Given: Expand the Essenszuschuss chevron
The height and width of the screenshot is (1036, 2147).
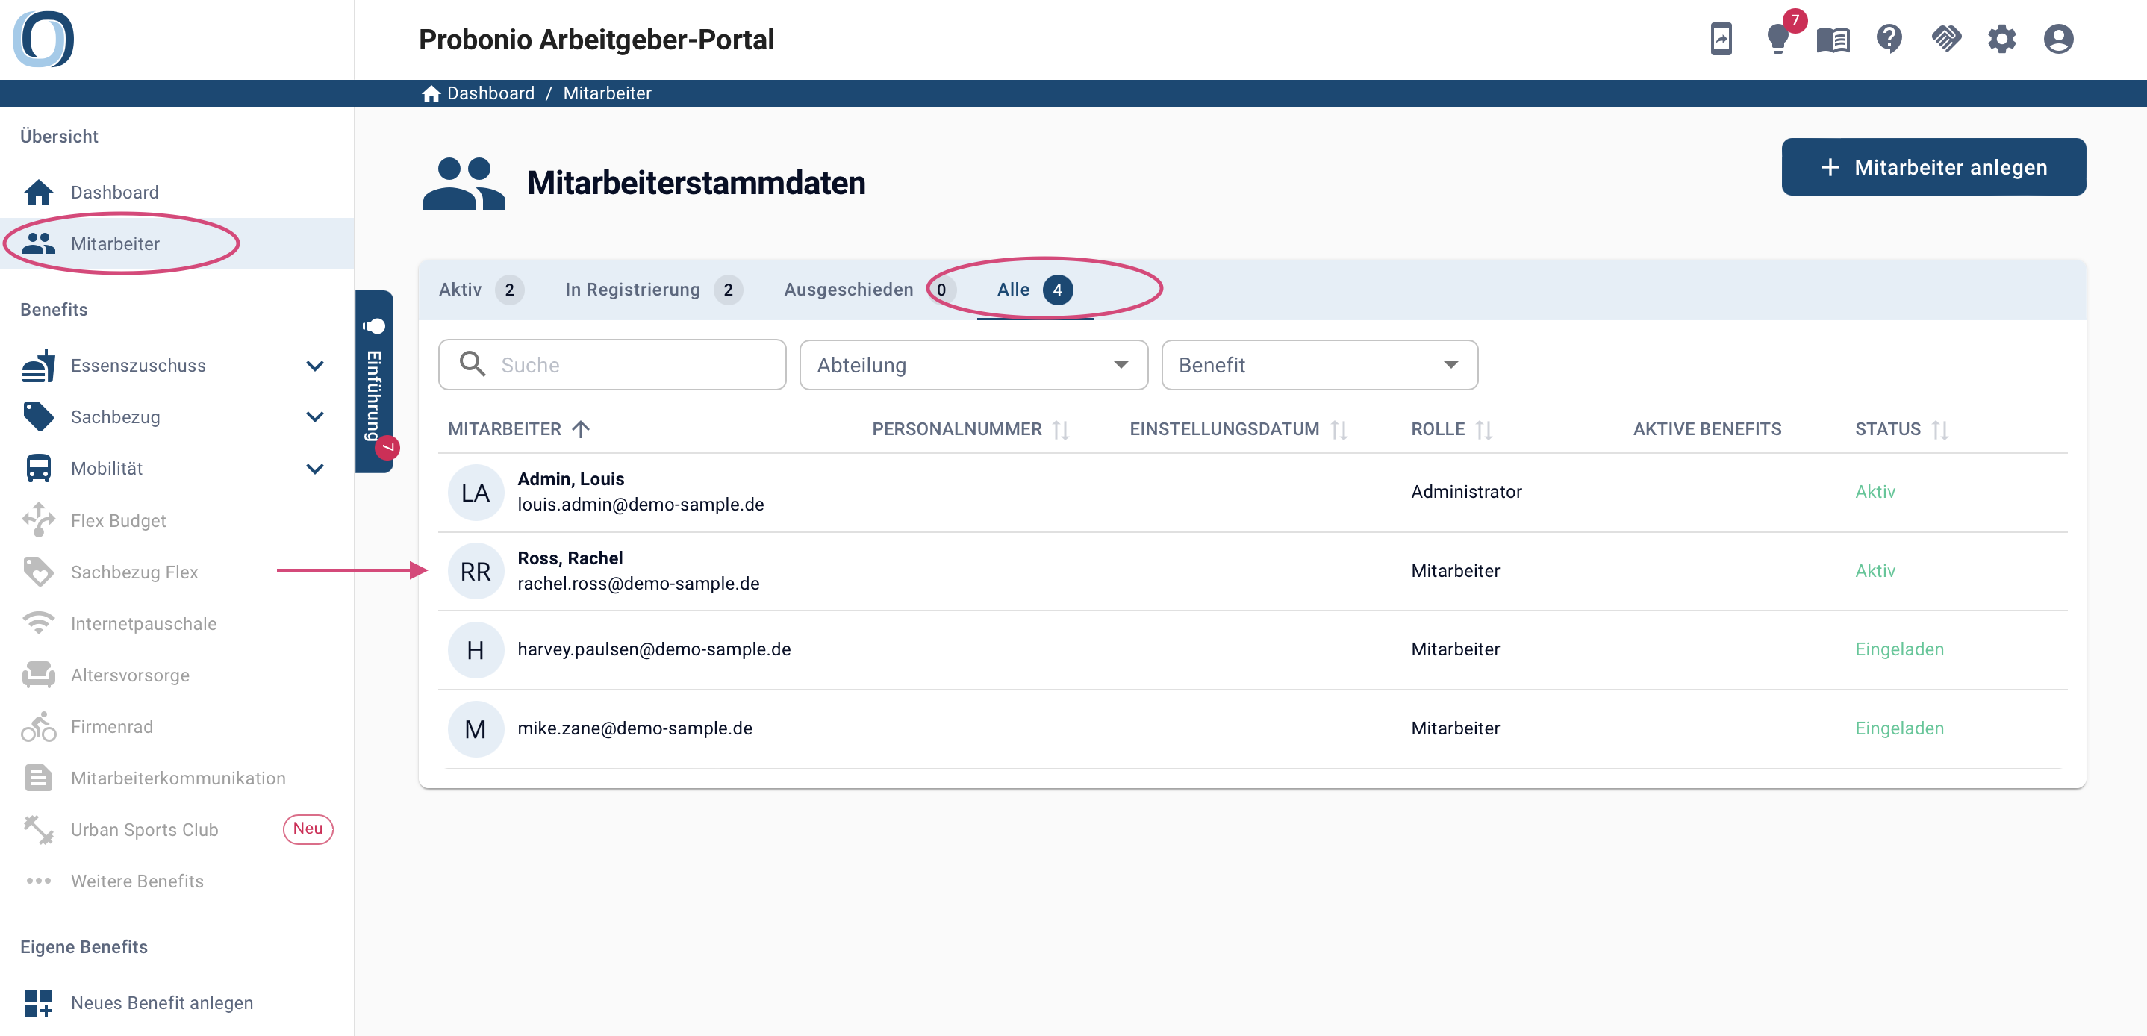Looking at the screenshot, I should [x=315, y=366].
